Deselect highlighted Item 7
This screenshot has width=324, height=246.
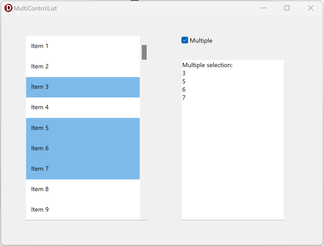(x=83, y=169)
